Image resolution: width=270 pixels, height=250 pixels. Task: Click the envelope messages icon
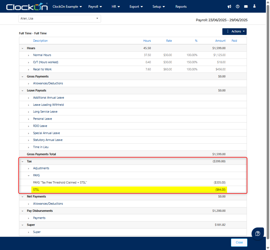point(246,7)
